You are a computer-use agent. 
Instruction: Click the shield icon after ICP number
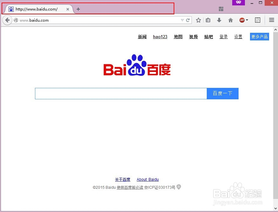179,187
